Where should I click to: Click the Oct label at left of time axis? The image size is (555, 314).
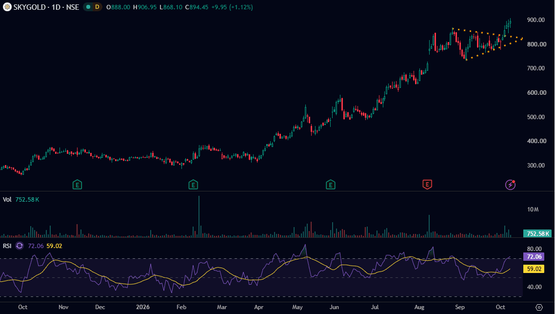click(x=22, y=307)
